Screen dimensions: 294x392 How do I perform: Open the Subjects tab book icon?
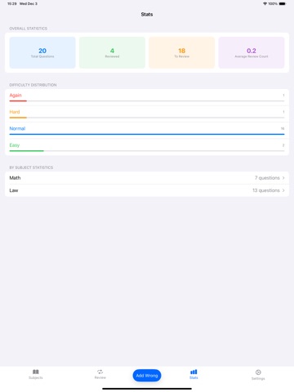(36, 372)
